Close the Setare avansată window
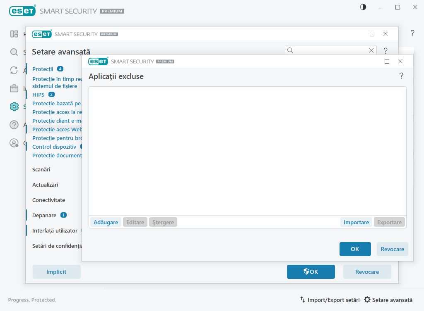 click(x=385, y=34)
